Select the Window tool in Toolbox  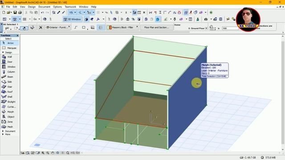(x=9, y=67)
